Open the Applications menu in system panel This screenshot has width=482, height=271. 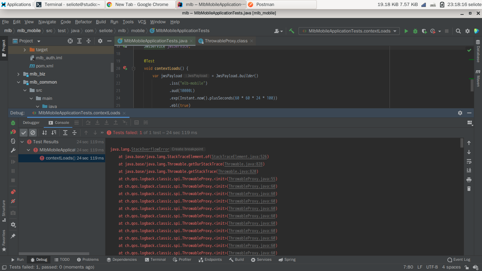(x=16, y=5)
